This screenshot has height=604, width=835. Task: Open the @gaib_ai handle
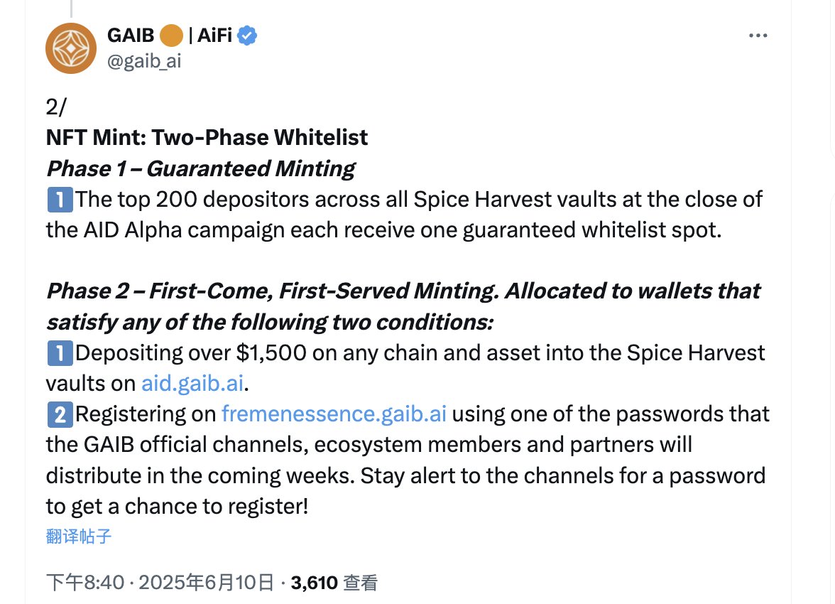144,61
